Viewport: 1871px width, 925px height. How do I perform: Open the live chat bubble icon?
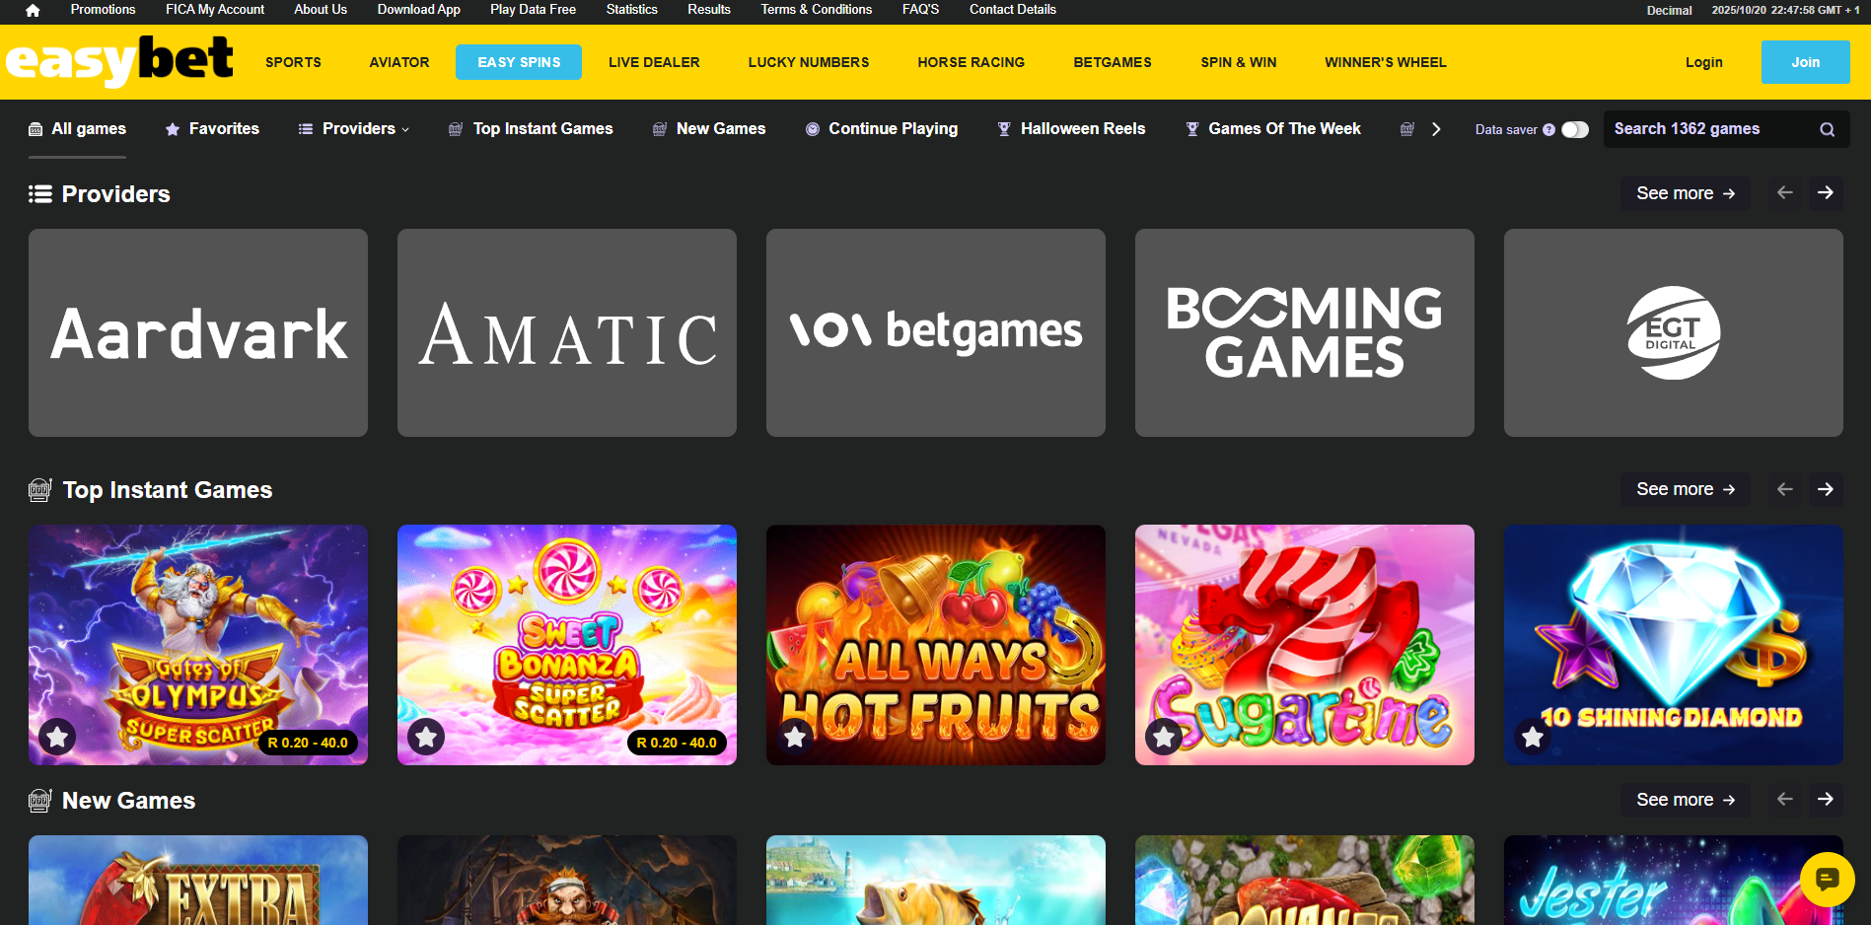coord(1827,879)
